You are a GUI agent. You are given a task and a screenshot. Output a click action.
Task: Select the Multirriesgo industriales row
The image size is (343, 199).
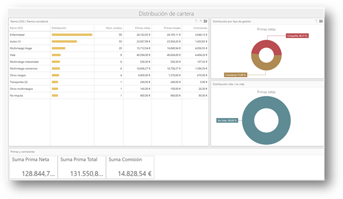(x=108, y=62)
